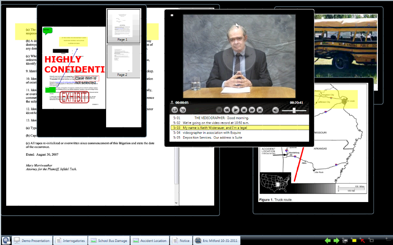Go to the previous item with the green left arrow
Image resolution: width=393 pixels, height=245 pixels.
pyautogui.click(x=328, y=240)
